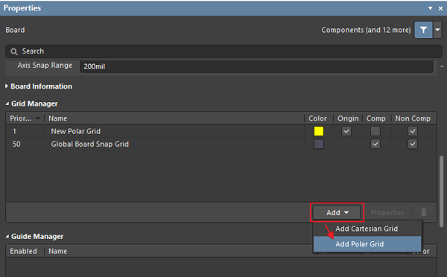This screenshot has height=277, width=447.
Task: Click the Properties panel options arrow
Action: coord(430,8)
